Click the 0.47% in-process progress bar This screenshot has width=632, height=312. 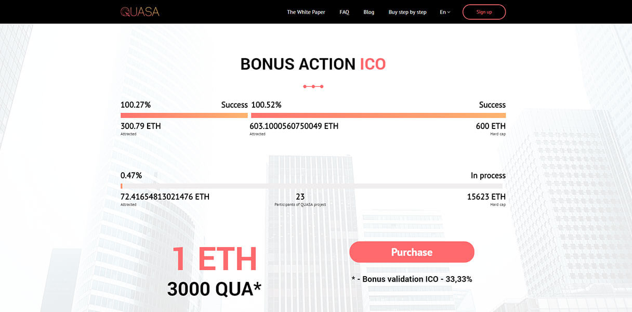312,186
